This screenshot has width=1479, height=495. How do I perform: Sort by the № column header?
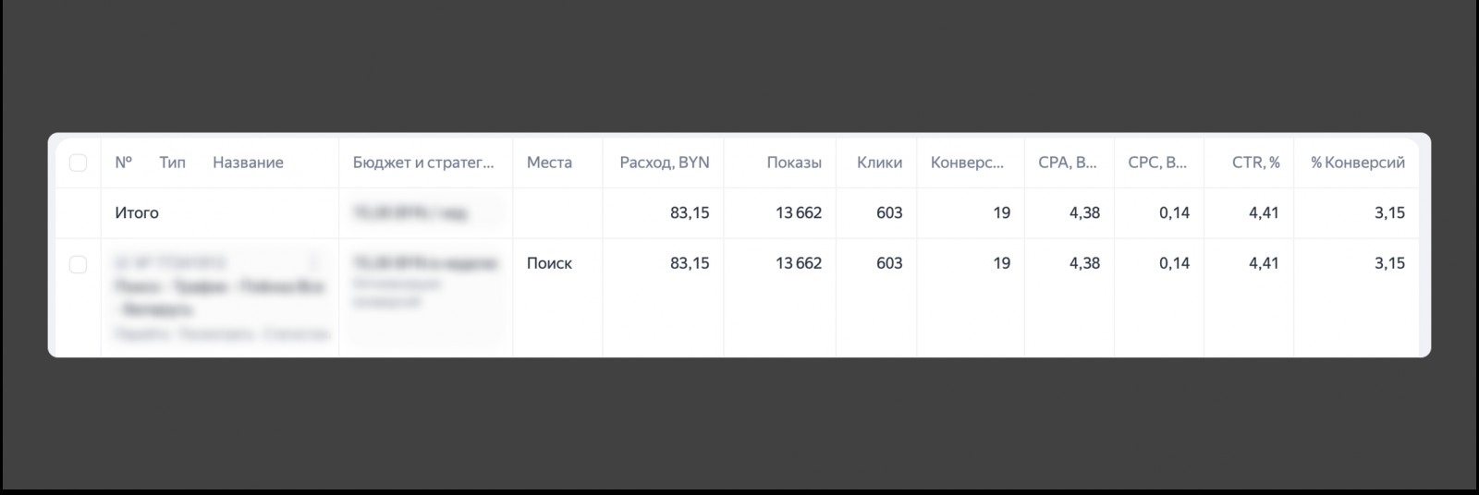[x=123, y=163]
